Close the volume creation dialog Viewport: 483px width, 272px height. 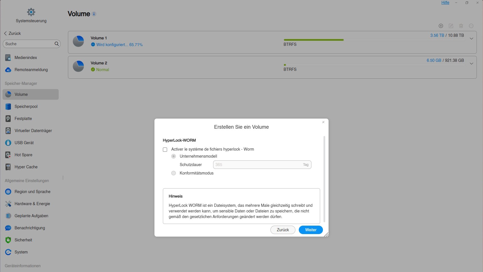pos(323,122)
